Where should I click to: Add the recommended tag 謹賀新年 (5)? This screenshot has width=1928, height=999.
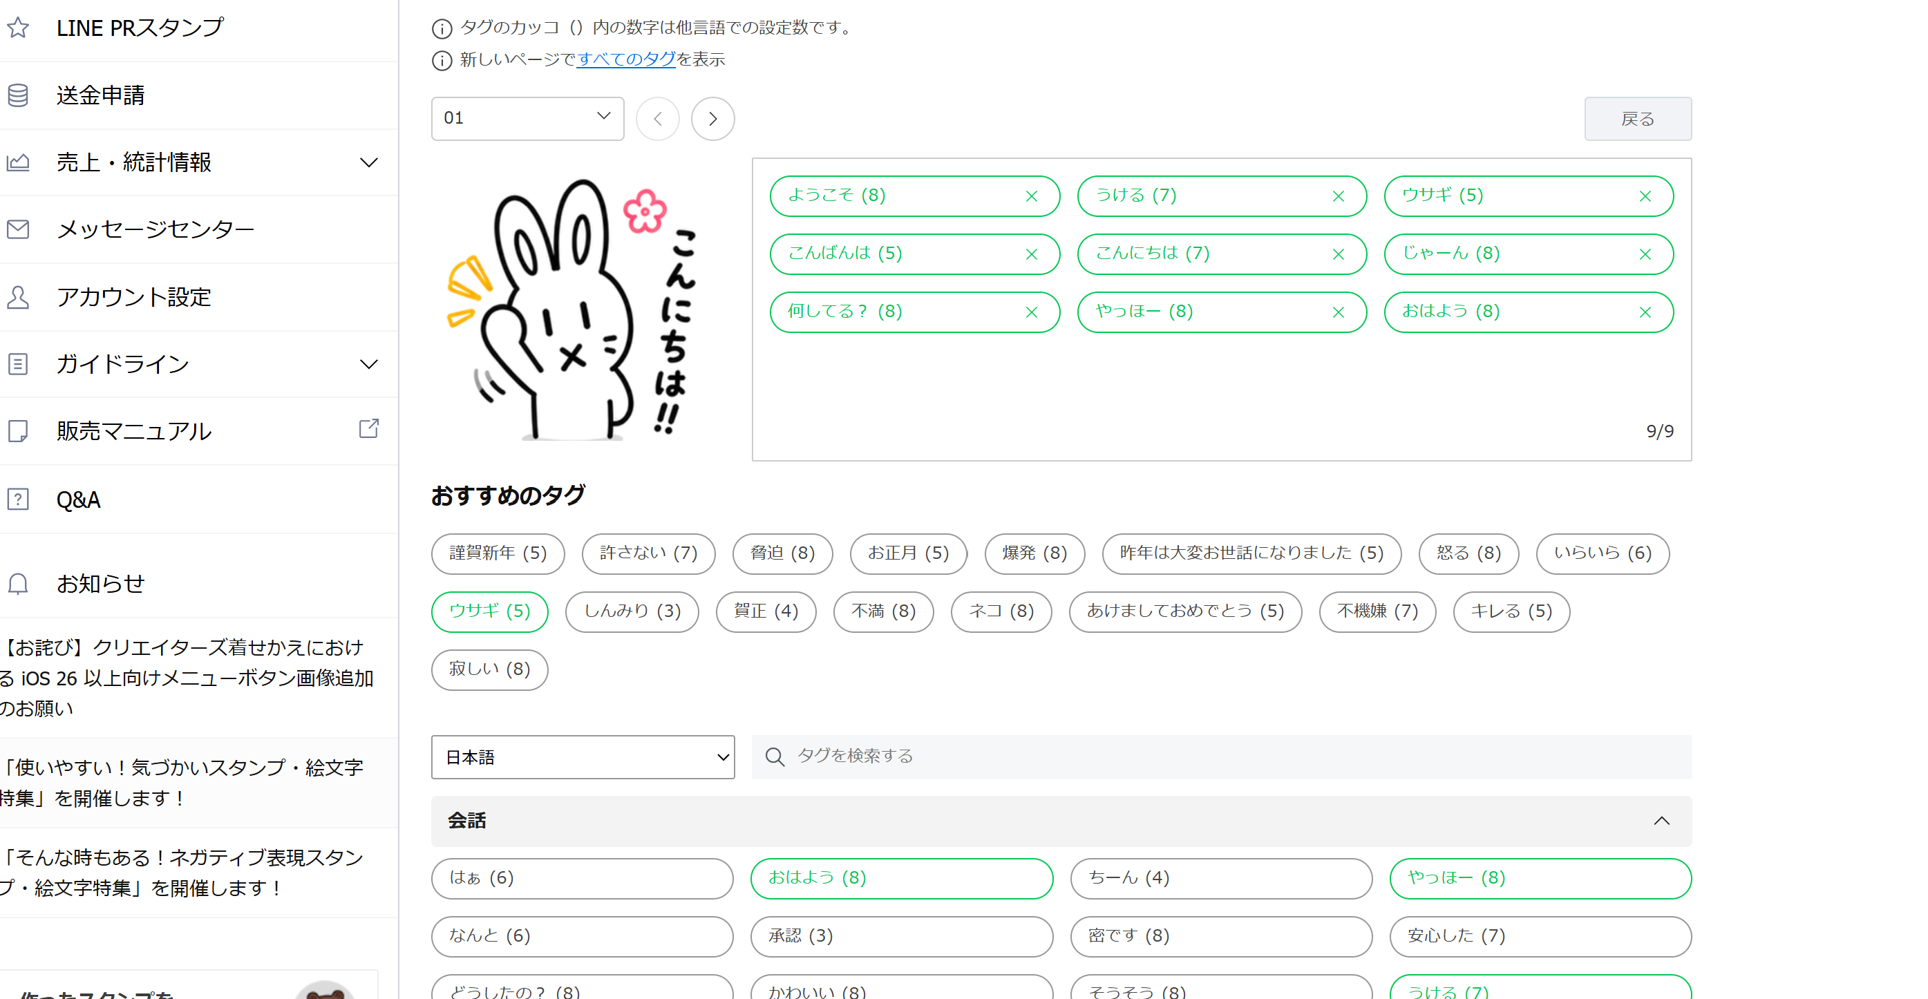click(498, 554)
